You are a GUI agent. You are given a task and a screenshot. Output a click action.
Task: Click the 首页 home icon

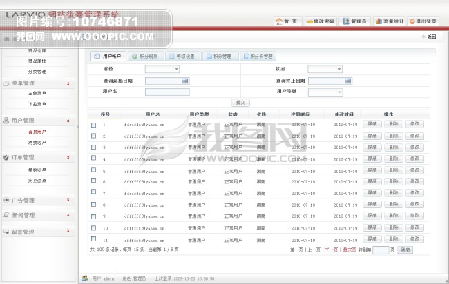[279, 21]
